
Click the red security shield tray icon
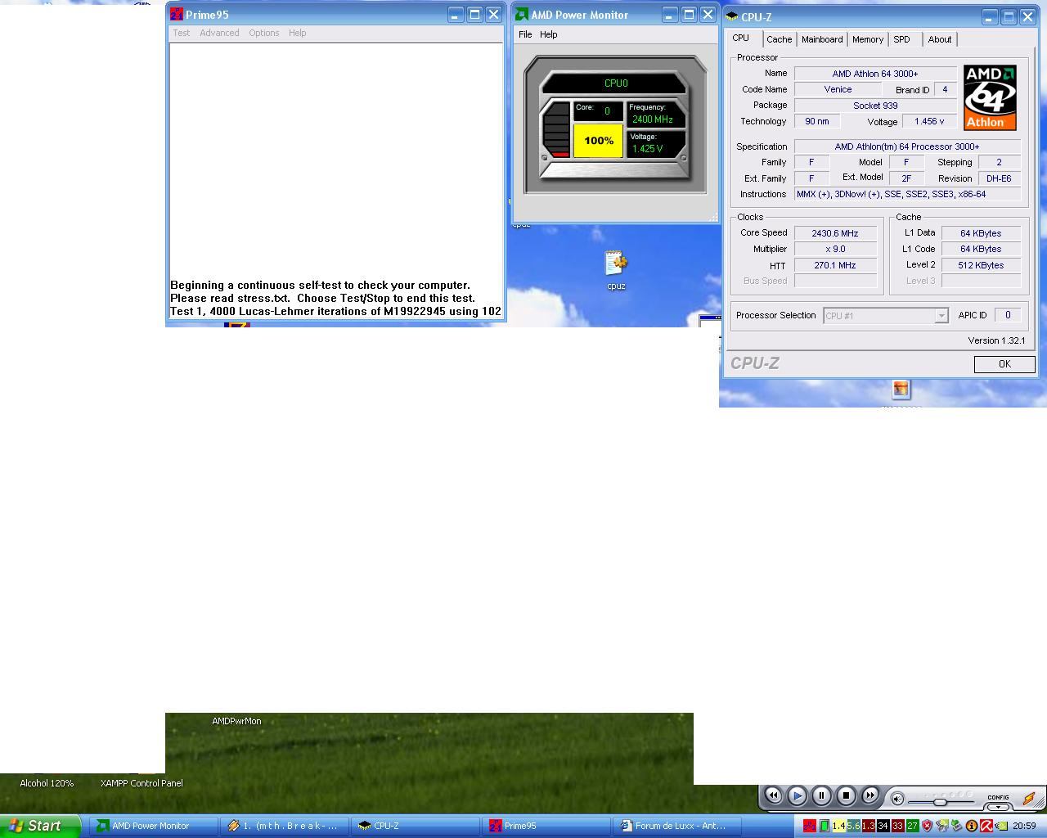coord(928,826)
